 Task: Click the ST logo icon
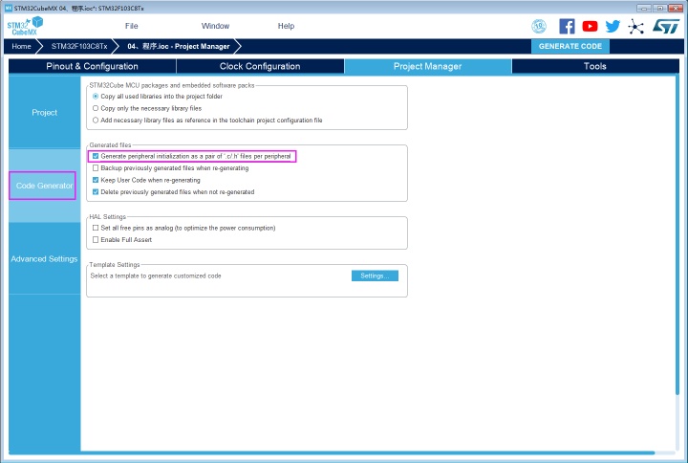[x=666, y=27]
